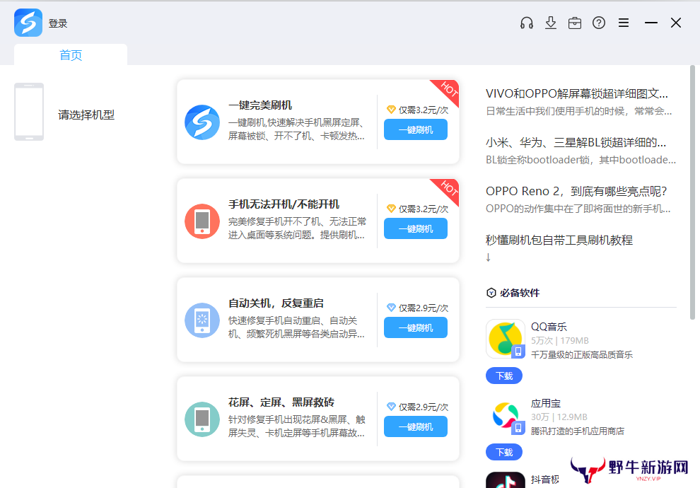Click the QQ音乐 app name
The image size is (700, 488).
click(549, 327)
